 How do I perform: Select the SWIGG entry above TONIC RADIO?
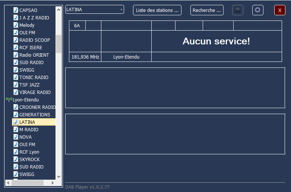27,70
